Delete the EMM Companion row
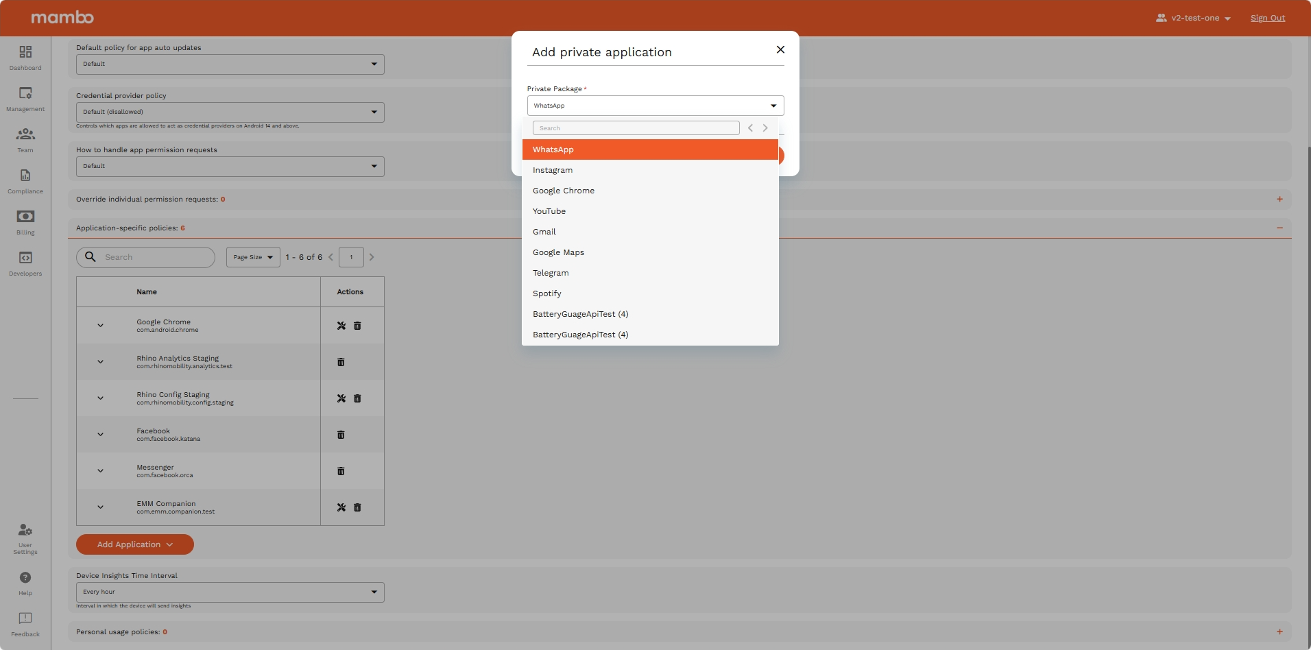This screenshot has height=650, width=1311. coord(357,507)
